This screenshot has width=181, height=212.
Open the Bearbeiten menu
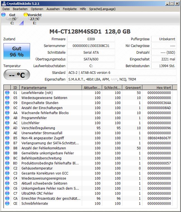[x=20, y=9]
